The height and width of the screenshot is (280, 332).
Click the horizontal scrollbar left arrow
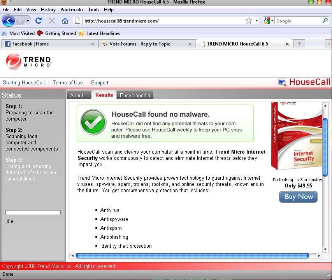tap(72, 255)
